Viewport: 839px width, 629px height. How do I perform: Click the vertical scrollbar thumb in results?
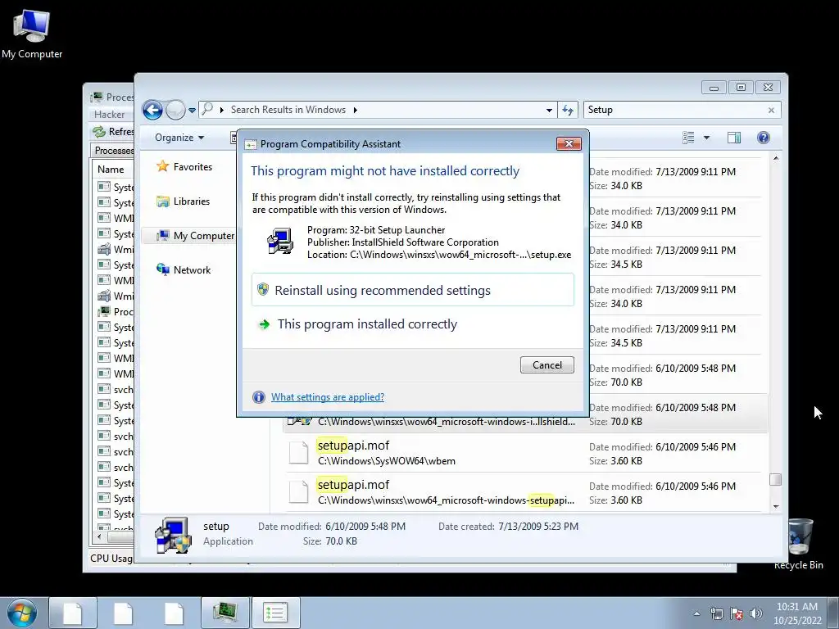point(775,479)
